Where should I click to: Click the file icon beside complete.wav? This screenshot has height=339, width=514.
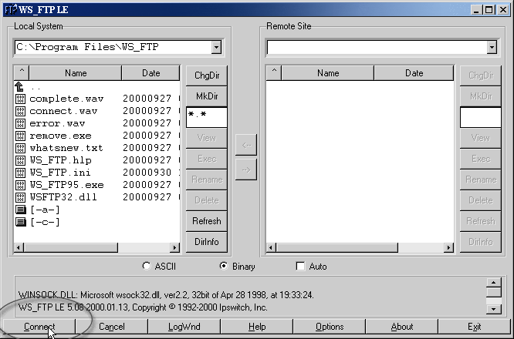[20, 99]
